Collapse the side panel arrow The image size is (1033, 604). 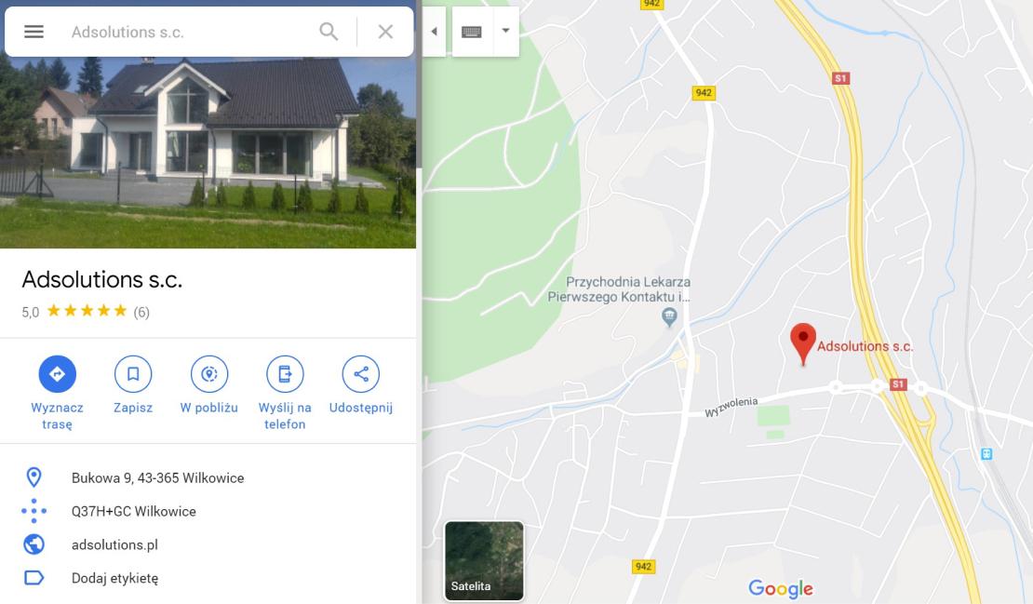(x=435, y=32)
